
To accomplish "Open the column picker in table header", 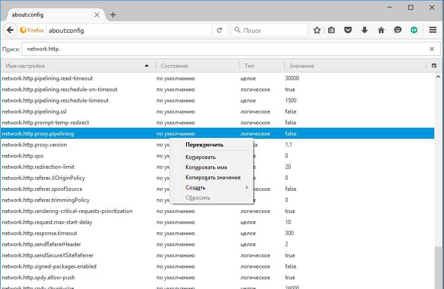I will [x=434, y=66].
